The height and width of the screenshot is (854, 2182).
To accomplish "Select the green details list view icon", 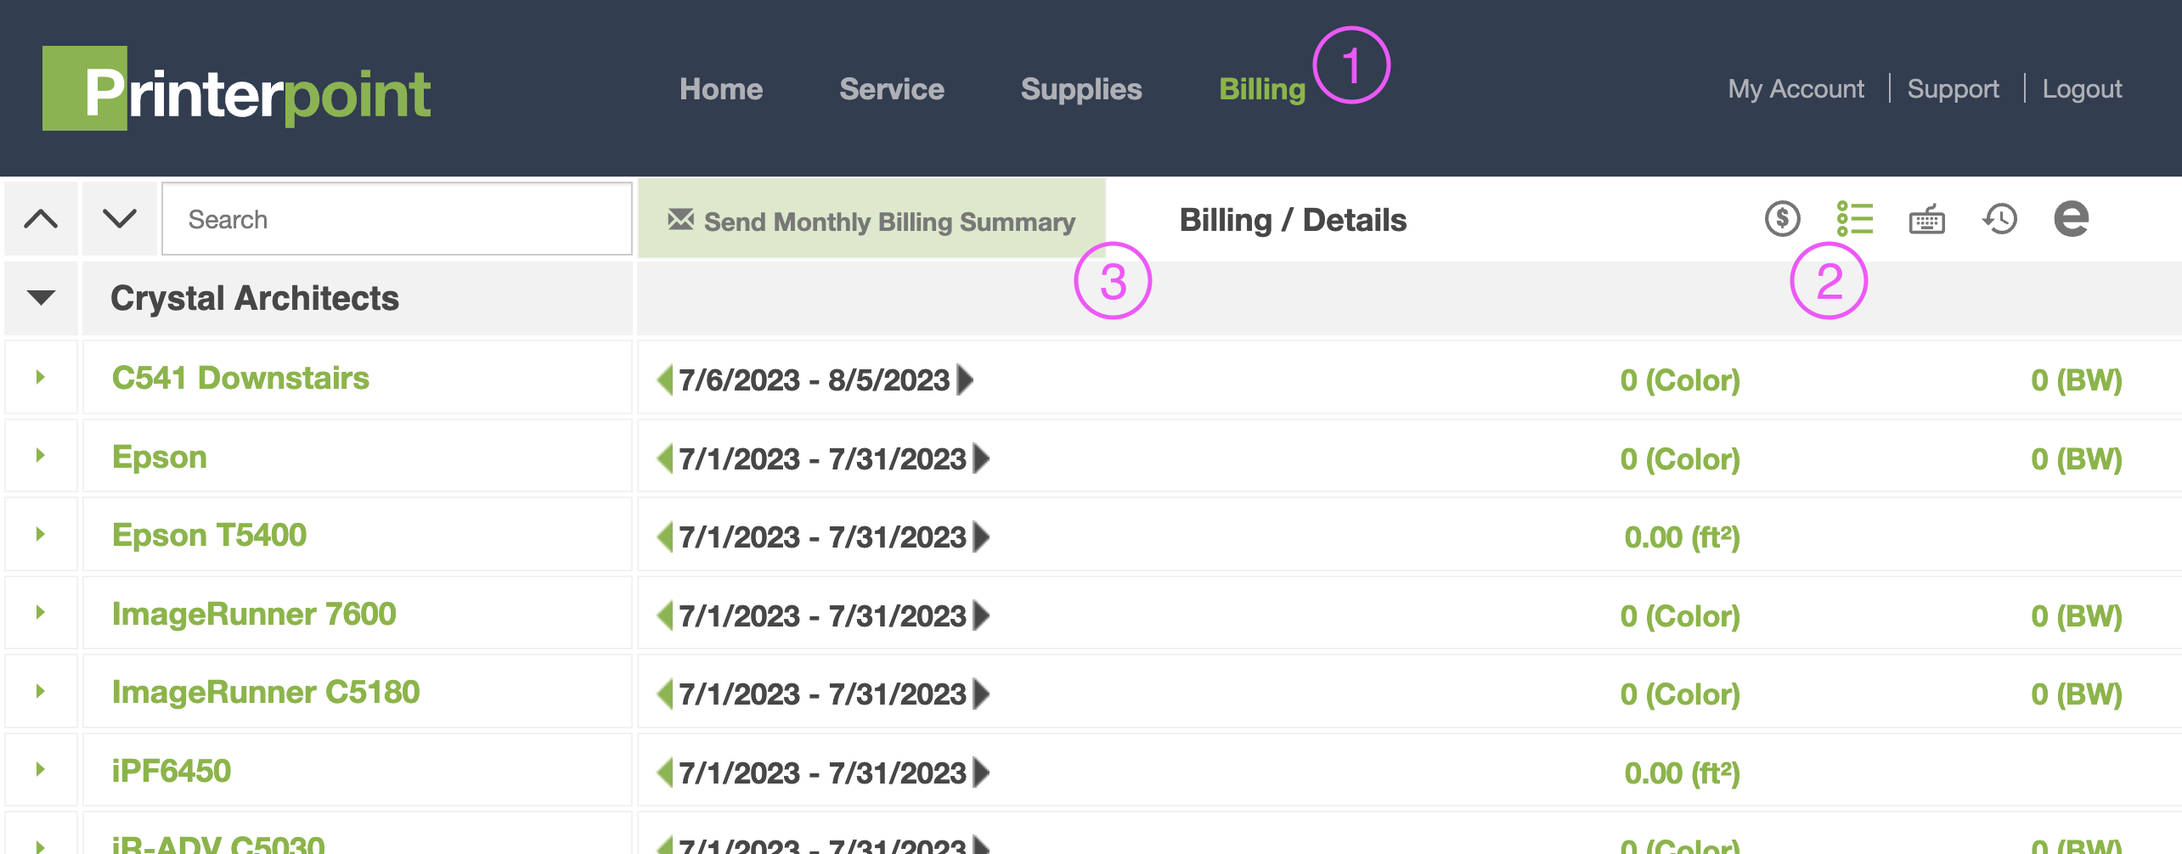I will [x=1856, y=218].
